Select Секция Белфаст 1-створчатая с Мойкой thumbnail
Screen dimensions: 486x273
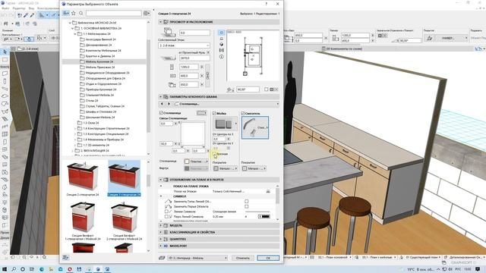coord(83,221)
